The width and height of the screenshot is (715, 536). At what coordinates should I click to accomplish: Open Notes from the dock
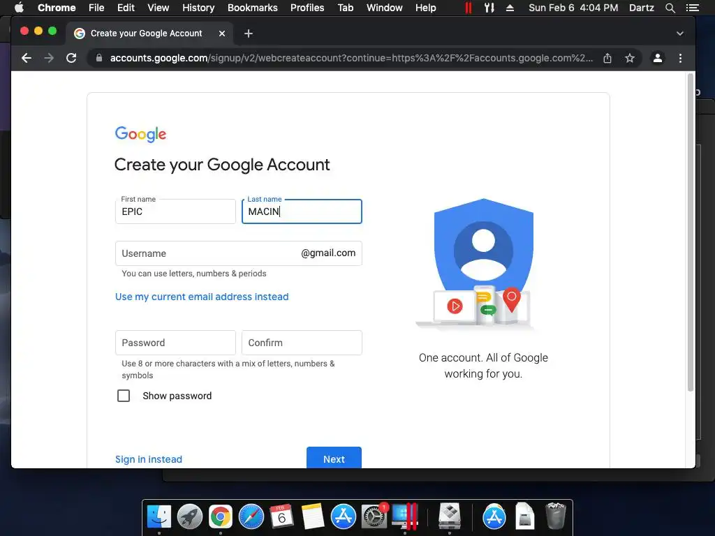tap(312, 517)
